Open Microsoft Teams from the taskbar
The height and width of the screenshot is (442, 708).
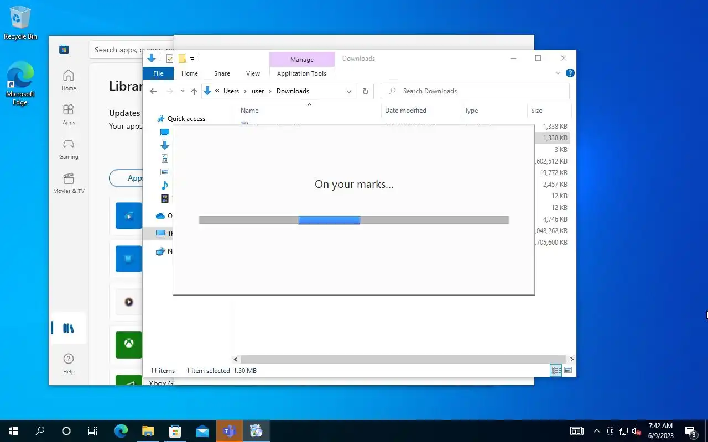(229, 431)
